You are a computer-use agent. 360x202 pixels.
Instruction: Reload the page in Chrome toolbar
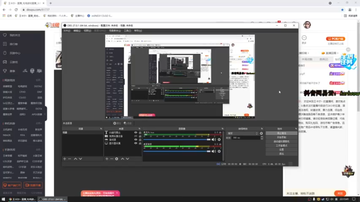(16, 9)
